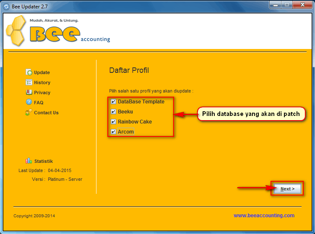315x234 pixels.
Task: Go to the Privacy text label
Action: tap(42, 93)
